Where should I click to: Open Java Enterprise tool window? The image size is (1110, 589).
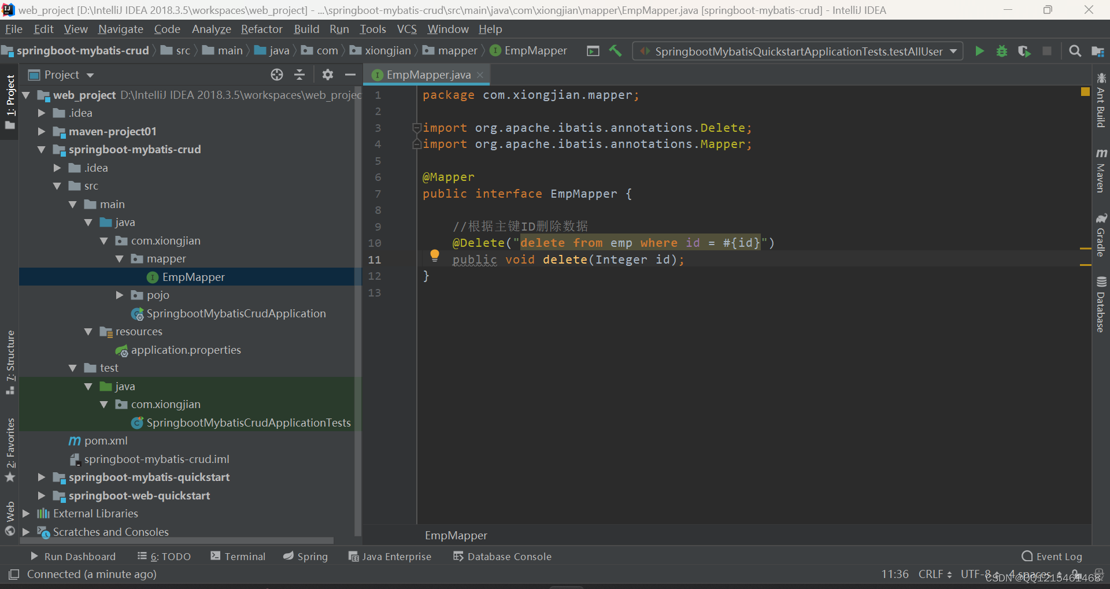point(390,556)
